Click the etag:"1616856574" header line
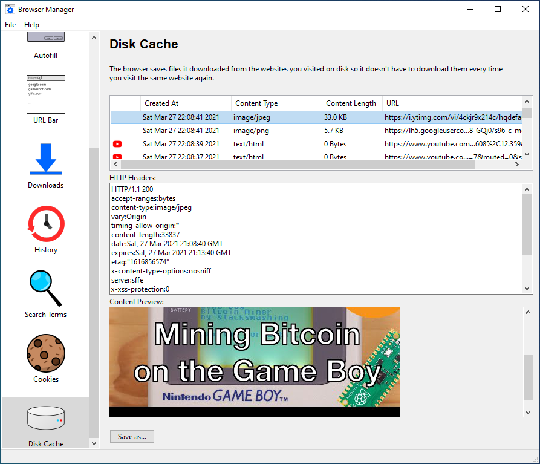The image size is (540, 464). (140, 262)
